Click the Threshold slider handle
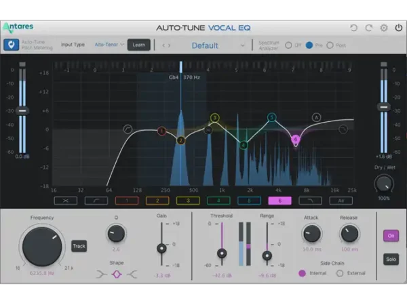Viewport: 407px width, 305px height. coord(222,253)
